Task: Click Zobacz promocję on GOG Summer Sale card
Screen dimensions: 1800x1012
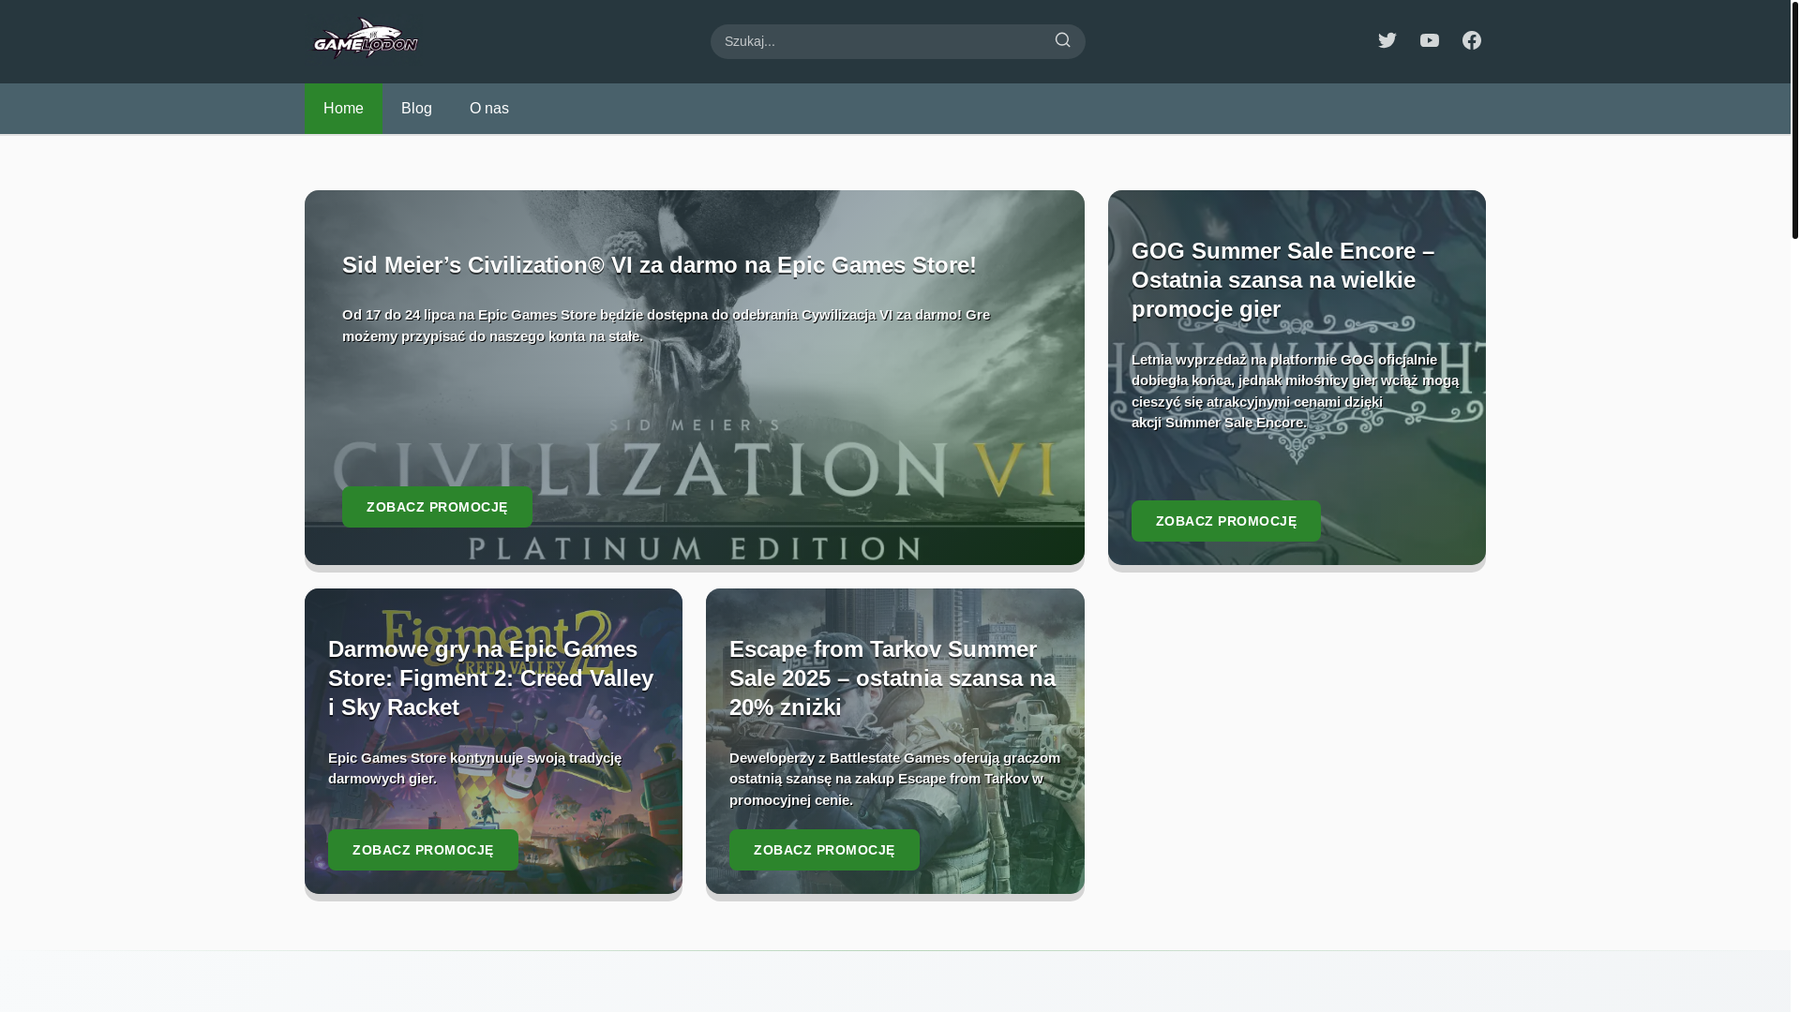Action: point(1225,521)
